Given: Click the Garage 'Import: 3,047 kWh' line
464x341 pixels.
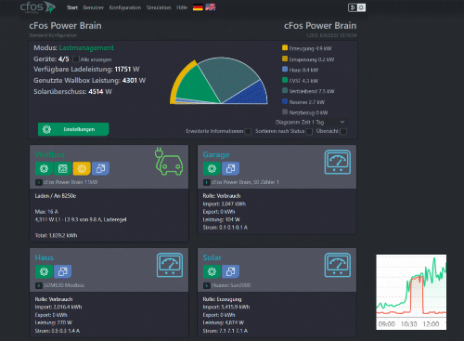Looking at the screenshot, I should coord(225,203).
